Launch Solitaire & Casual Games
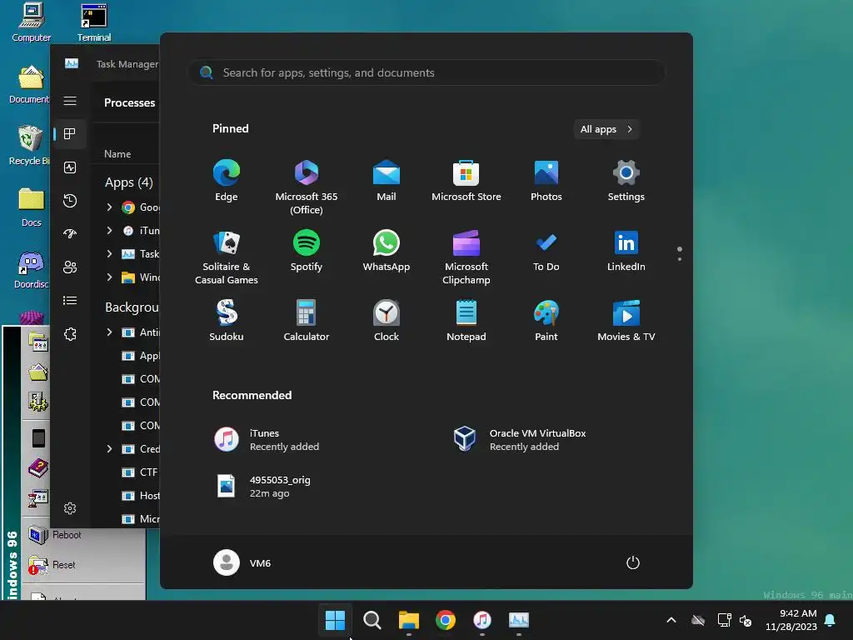 227,257
